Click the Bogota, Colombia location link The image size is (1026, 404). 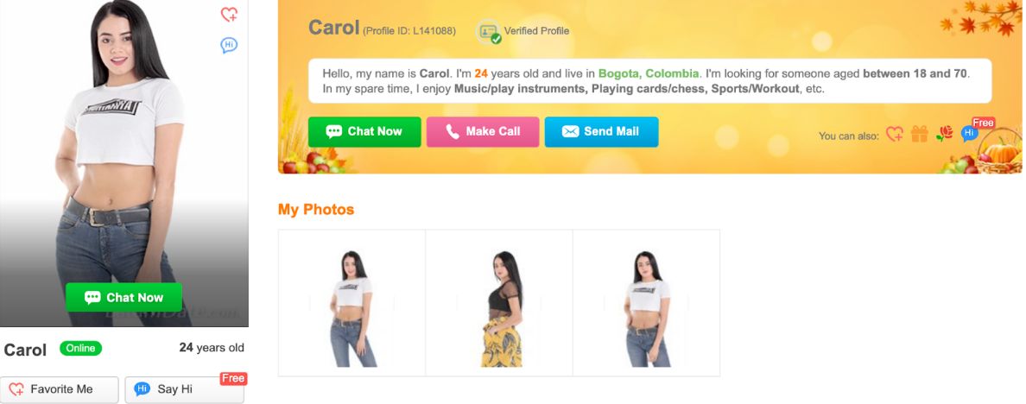649,74
